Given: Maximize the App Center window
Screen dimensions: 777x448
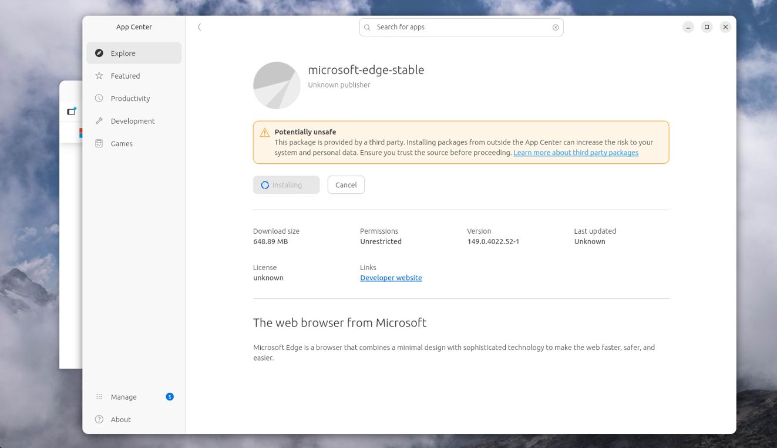Looking at the screenshot, I should [x=707, y=27].
